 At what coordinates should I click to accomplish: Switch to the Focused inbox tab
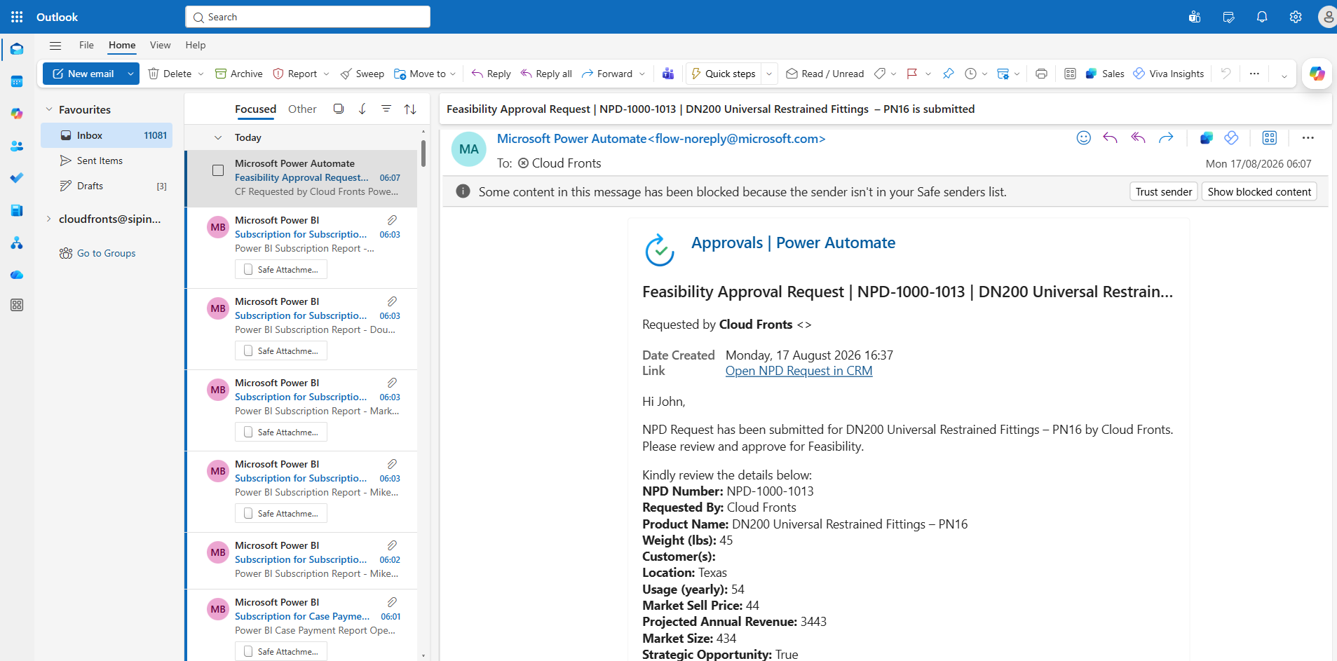pos(255,109)
